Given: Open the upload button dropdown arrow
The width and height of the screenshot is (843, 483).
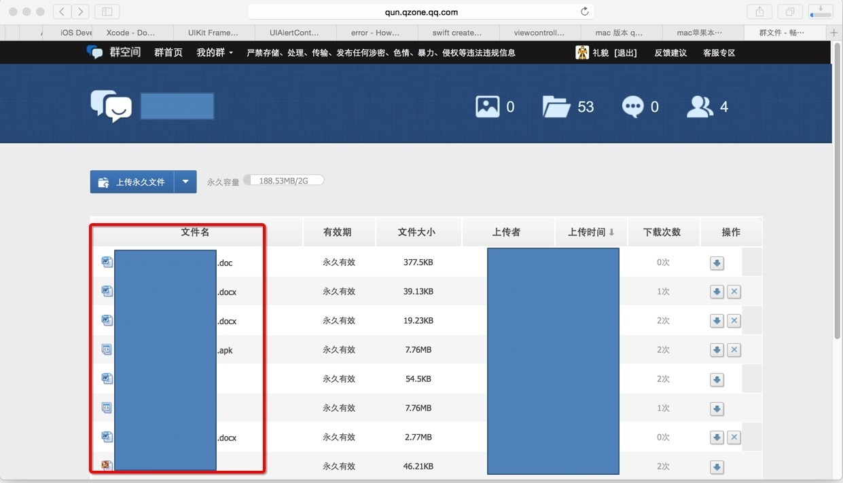Looking at the screenshot, I should coord(185,182).
